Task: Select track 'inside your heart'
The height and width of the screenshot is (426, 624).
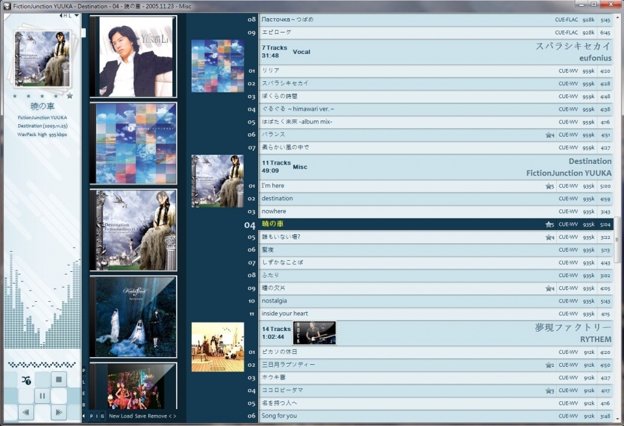Action: [x=435, y=313]
